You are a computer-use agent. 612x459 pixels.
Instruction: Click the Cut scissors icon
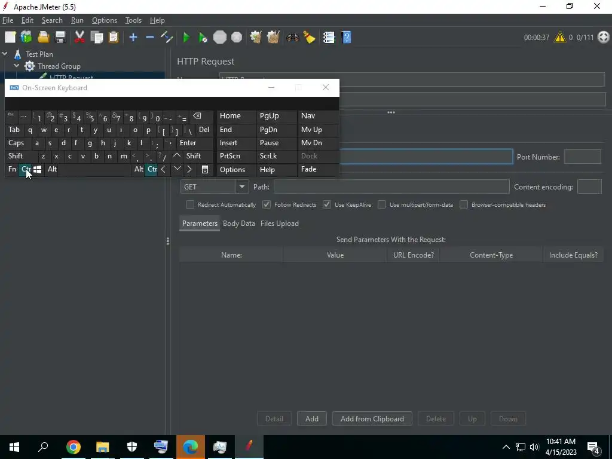(79, 38)
